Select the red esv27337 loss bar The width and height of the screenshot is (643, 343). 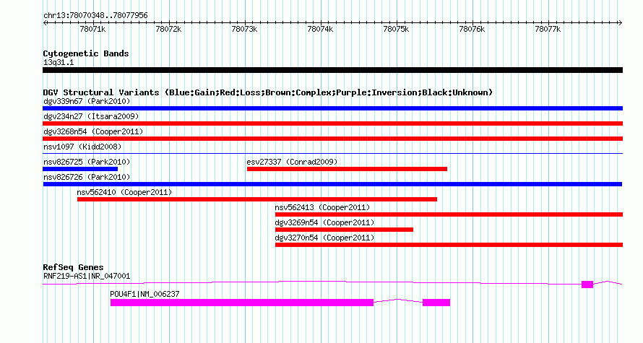[x=347, y=169]
